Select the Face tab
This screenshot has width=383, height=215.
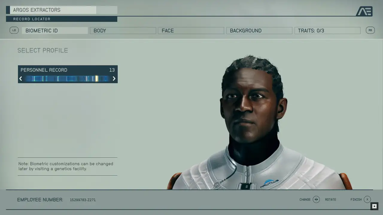(x=191, y=30)
